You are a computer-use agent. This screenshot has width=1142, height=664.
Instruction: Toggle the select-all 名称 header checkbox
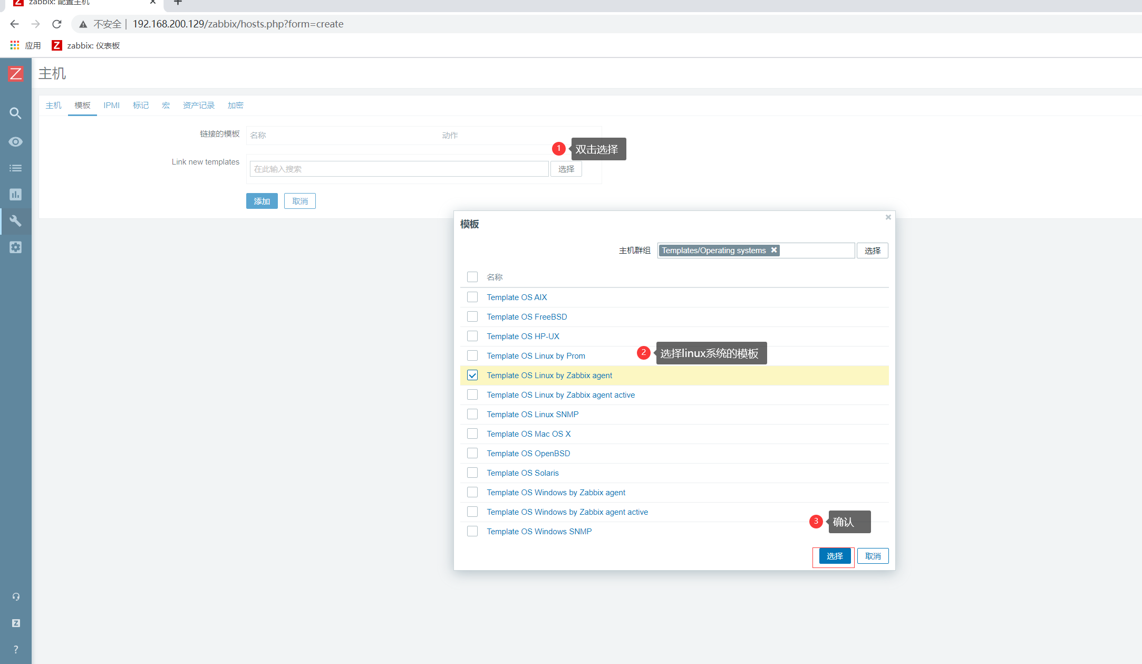pos(472,277)
